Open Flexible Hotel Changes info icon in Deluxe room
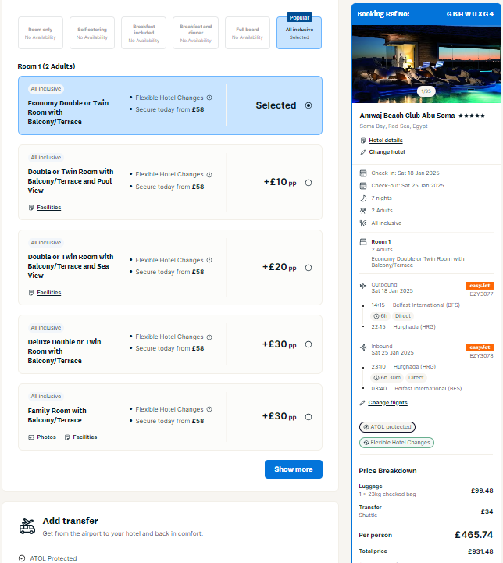Image resolution: width=503 pixels, height=563 pixels. [x=209, y=337]
